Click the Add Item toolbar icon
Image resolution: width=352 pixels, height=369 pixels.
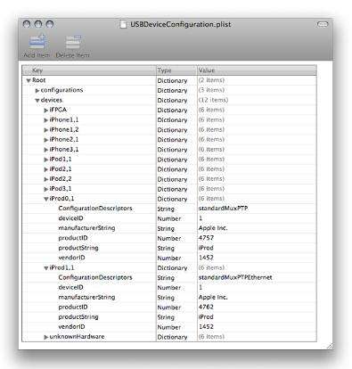click(x=38, y=43)
